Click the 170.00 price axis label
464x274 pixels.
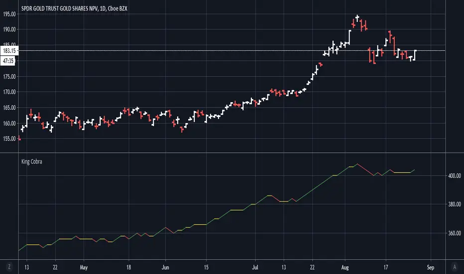pyautogui.click(x=9, y=92)
